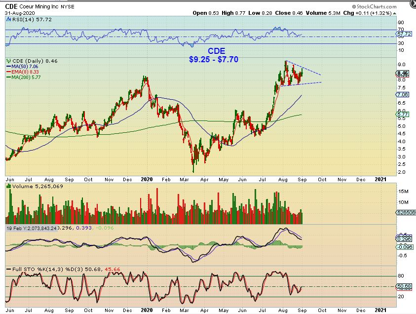Click the -0.096 histogram axis tag
The image size is (416, 314).
pos(405,247)
